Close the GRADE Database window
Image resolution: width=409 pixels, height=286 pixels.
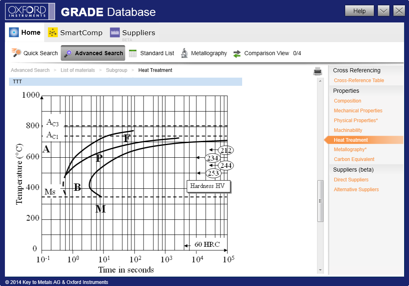click(x=399, y=11)
